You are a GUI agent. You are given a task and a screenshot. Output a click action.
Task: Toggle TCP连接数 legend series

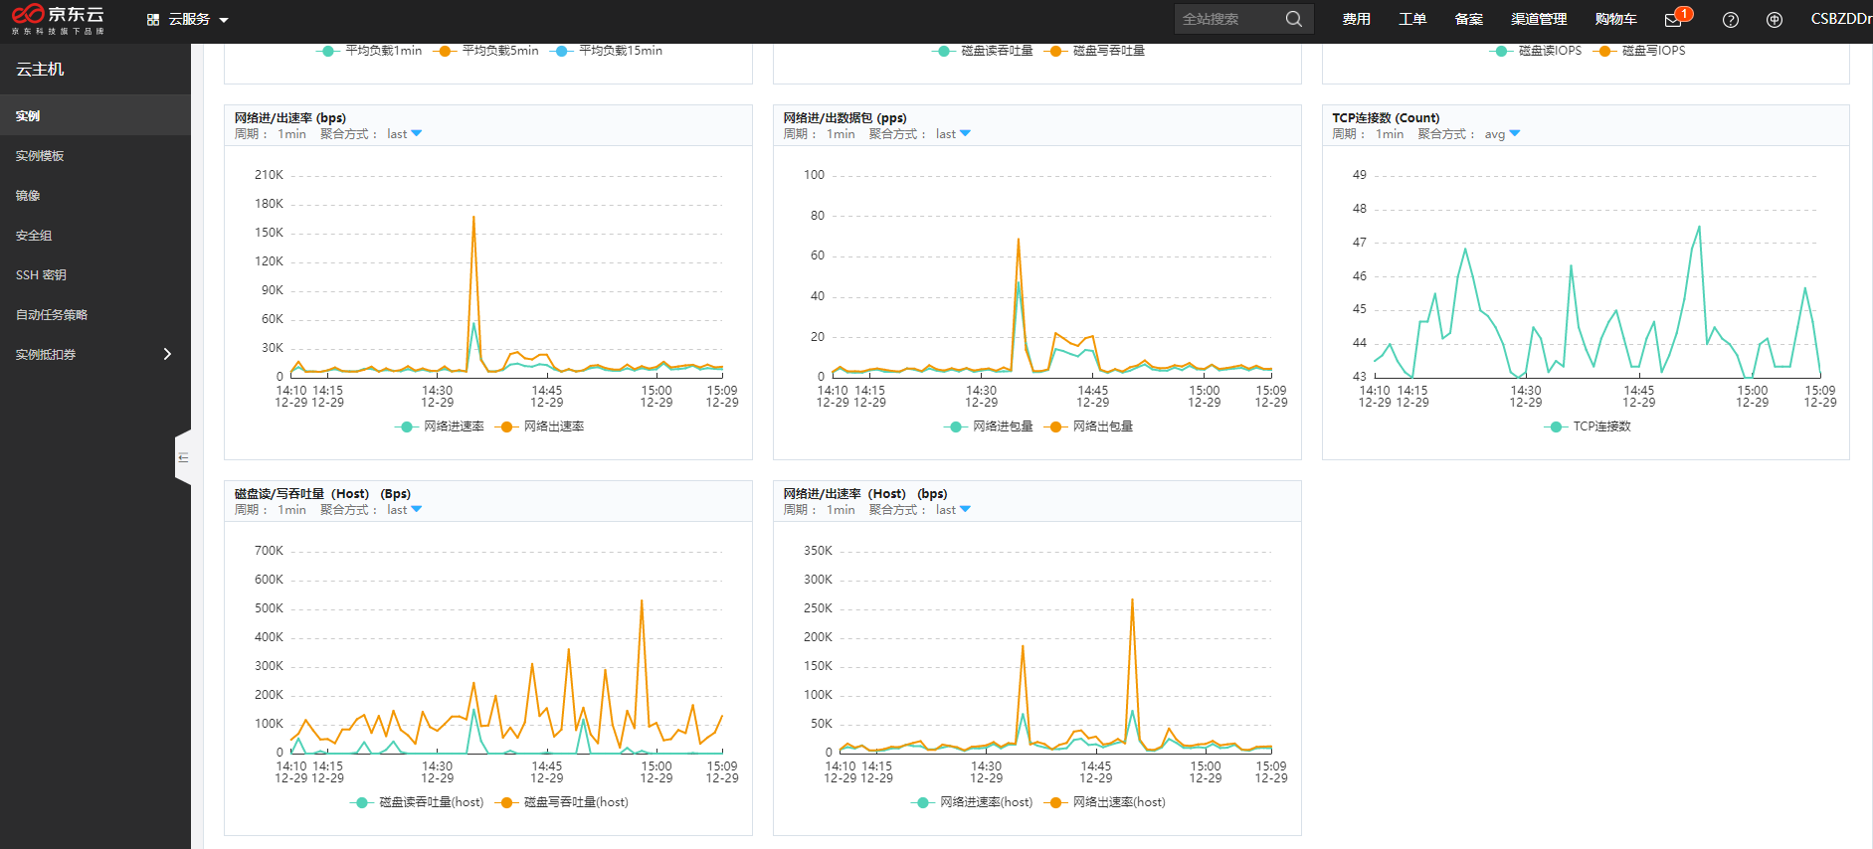[1588, 426]
